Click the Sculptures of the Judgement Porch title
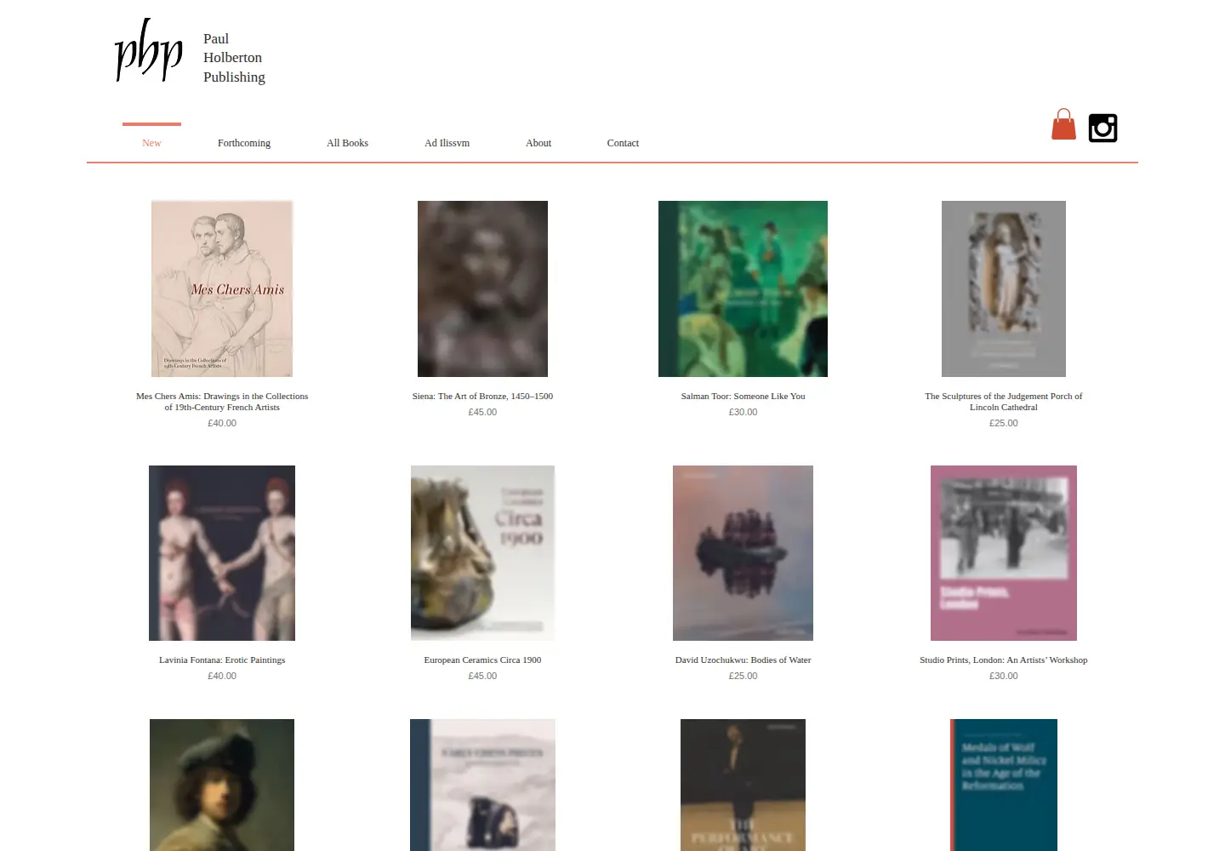The image size is (1225, 851). 1004,402
